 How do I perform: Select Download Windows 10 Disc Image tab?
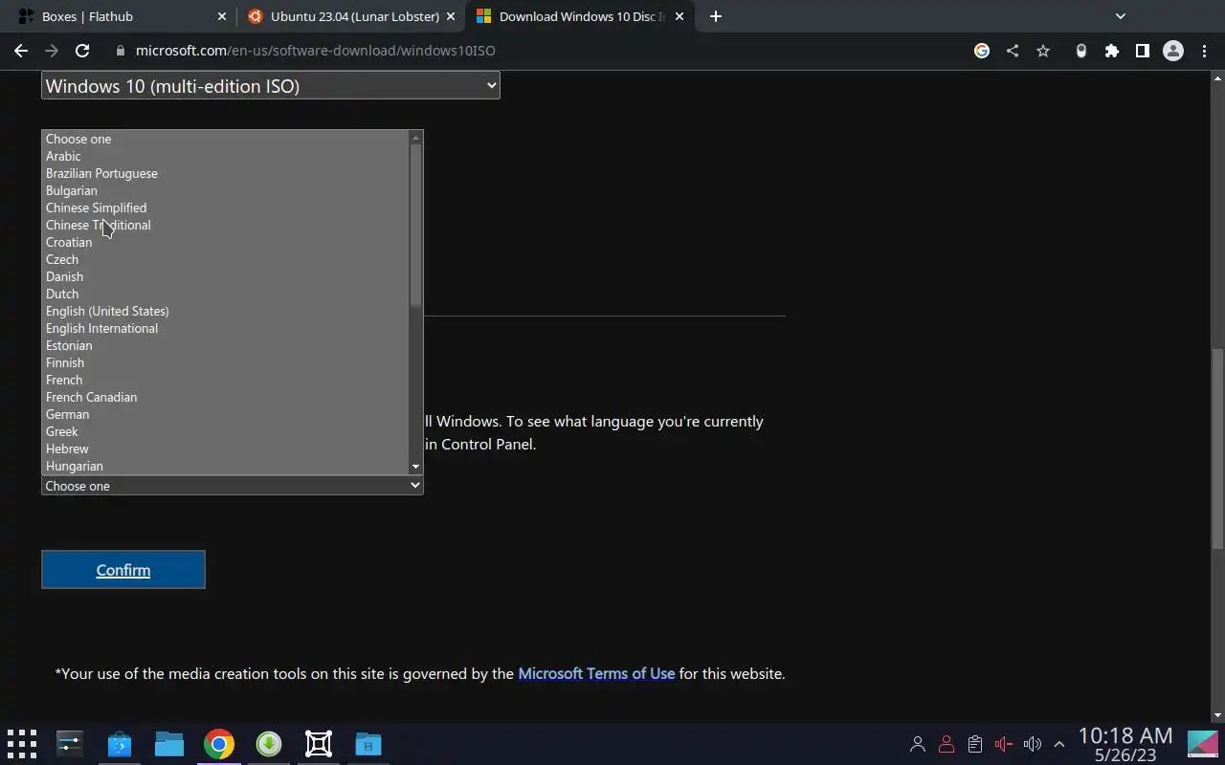pyautogui.click(x=582, y=16)
